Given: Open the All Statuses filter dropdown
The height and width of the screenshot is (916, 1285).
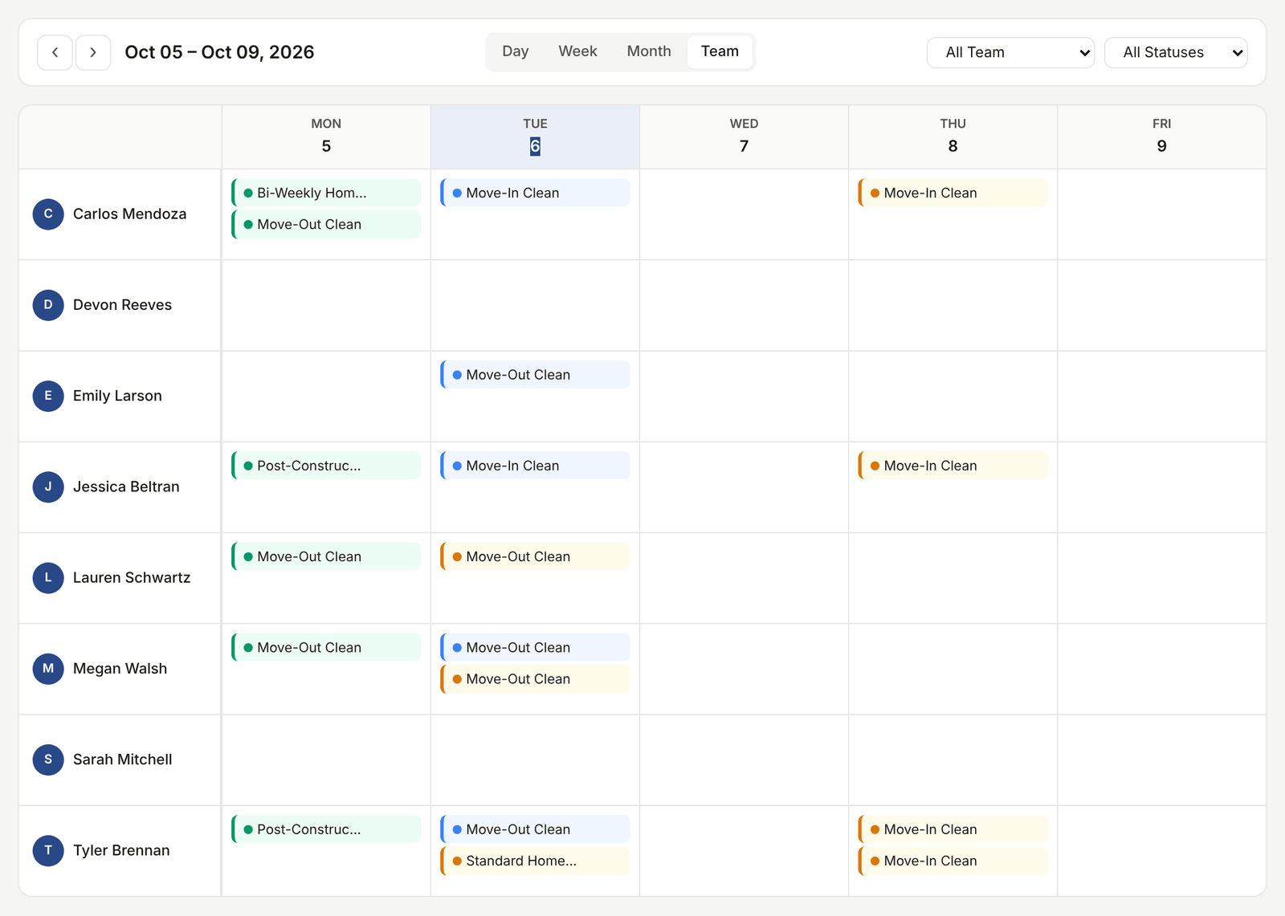Looking at the screenshot, I should (x=1176, y=52).
